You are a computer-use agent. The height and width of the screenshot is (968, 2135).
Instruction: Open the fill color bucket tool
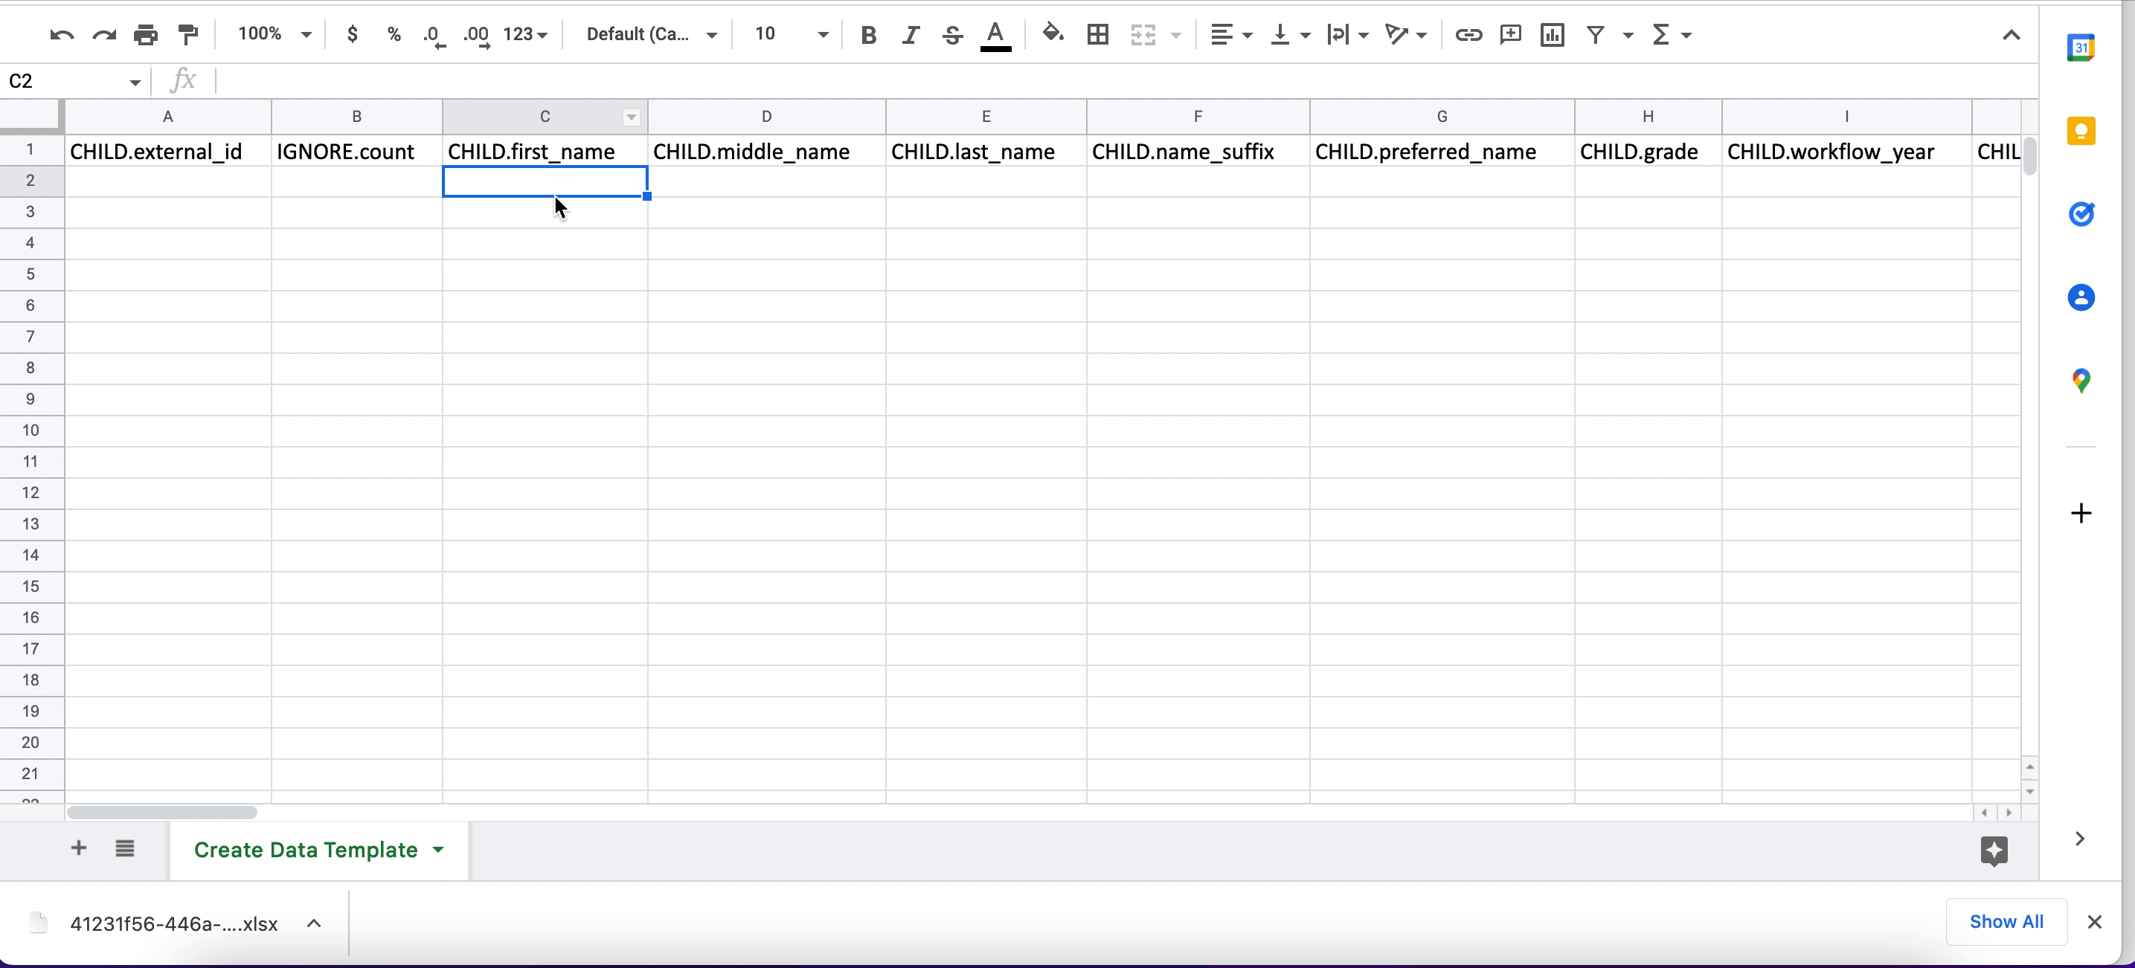(1053, 34)
